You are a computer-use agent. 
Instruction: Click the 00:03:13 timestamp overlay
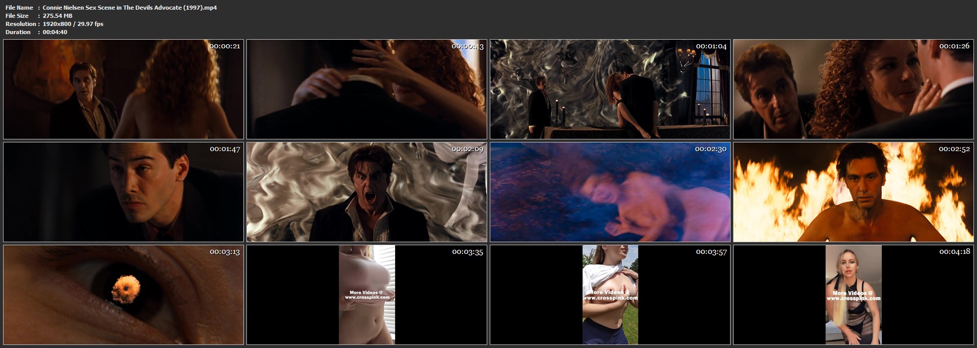[x=225, y=252]
